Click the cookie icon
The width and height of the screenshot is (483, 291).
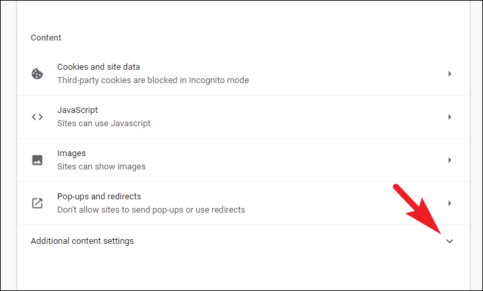(37, 74)
